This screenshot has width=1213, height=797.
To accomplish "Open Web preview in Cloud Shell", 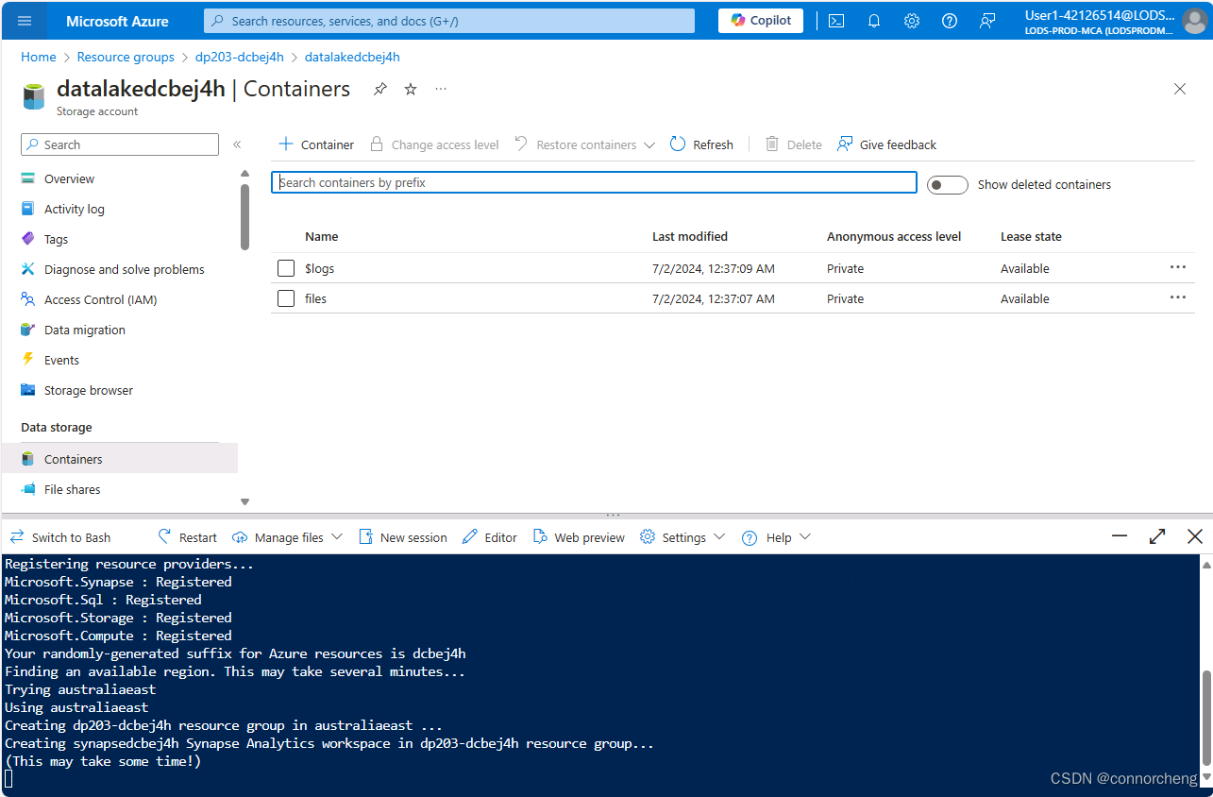I will [x=579, y=537].
